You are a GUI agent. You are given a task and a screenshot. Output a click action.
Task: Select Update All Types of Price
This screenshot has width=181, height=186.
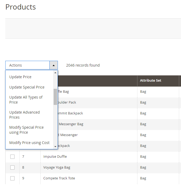tap(26, 100)
